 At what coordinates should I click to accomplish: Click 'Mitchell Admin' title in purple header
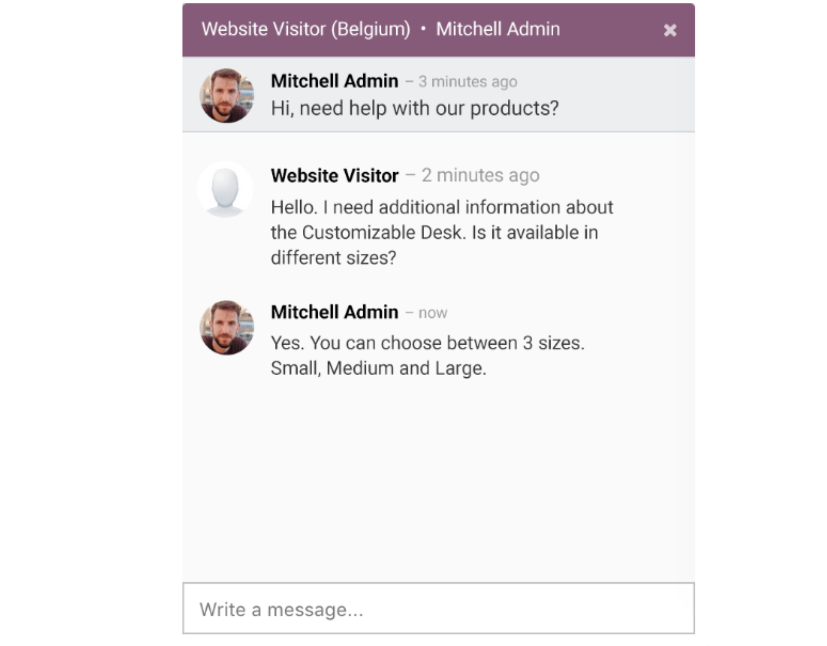tap(498, 29)
